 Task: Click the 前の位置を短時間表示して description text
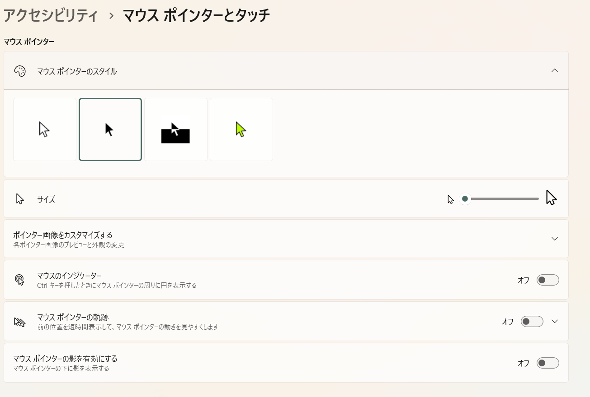pyautogui.click(x=127, y=327)
